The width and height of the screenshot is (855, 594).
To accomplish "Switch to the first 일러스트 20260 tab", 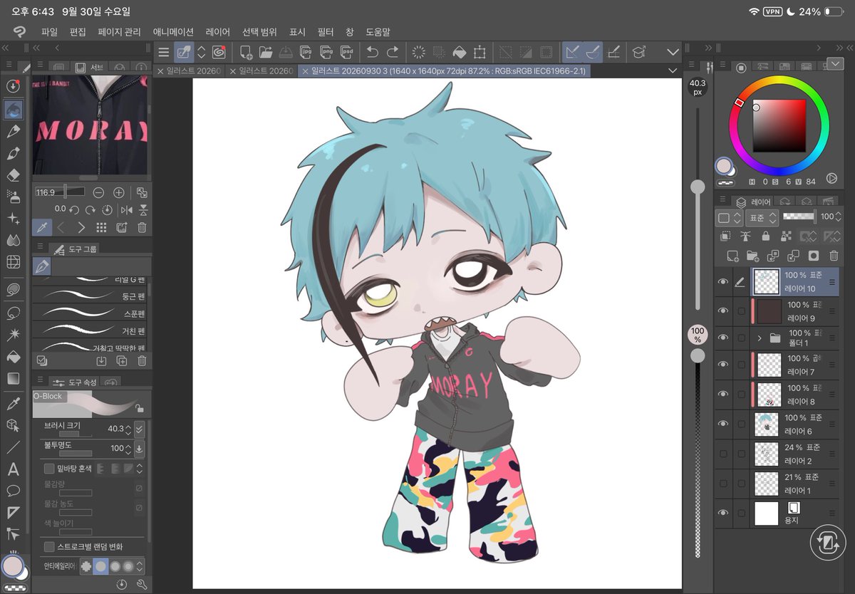I will [x=189, y=71].
